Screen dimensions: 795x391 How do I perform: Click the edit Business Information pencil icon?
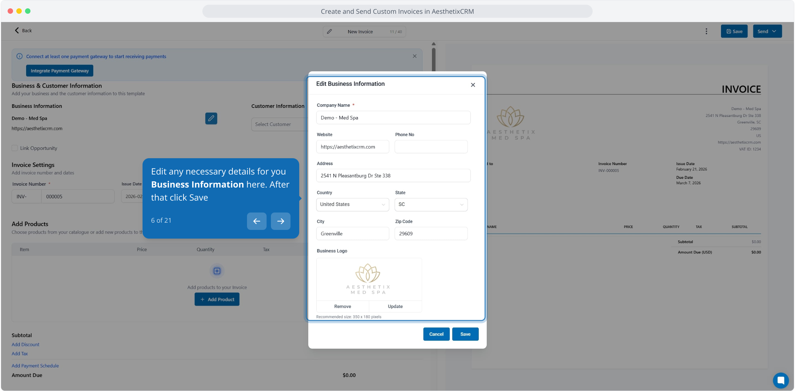tap(211, 118)
